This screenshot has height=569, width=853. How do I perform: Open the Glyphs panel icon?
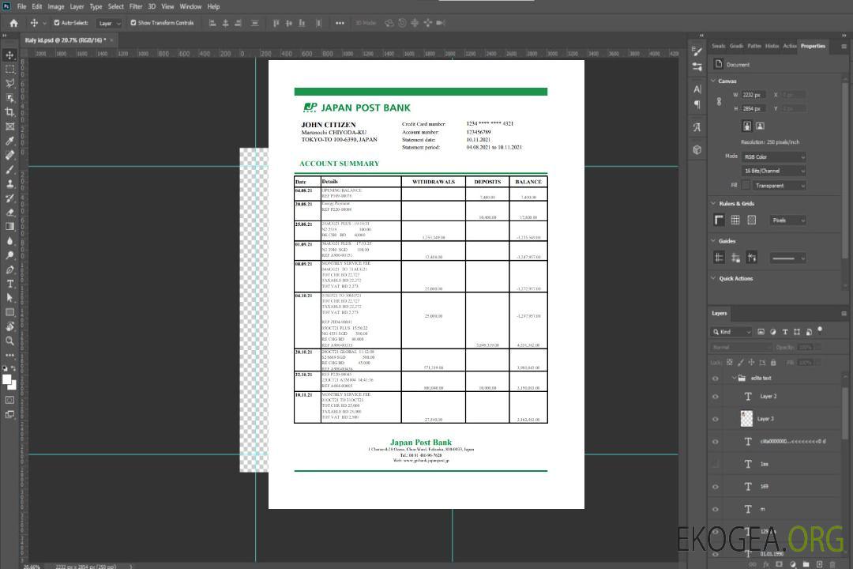coord(697,127)
